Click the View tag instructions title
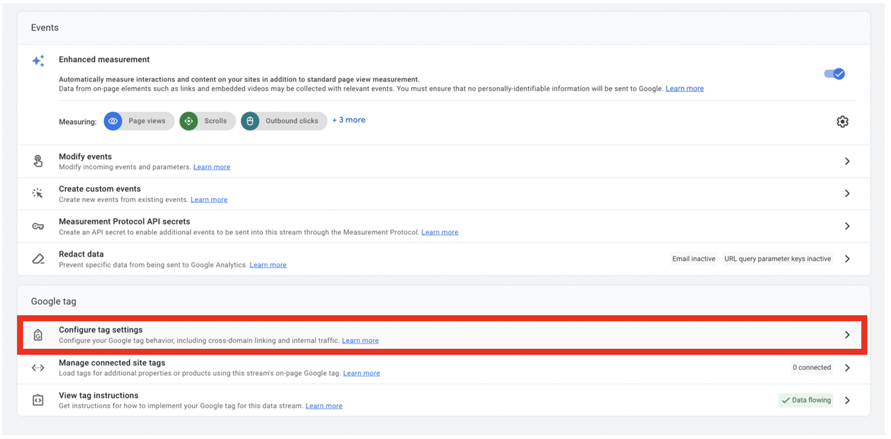The width and height of the screenshot is (891, 439). (x=98, y=396)
